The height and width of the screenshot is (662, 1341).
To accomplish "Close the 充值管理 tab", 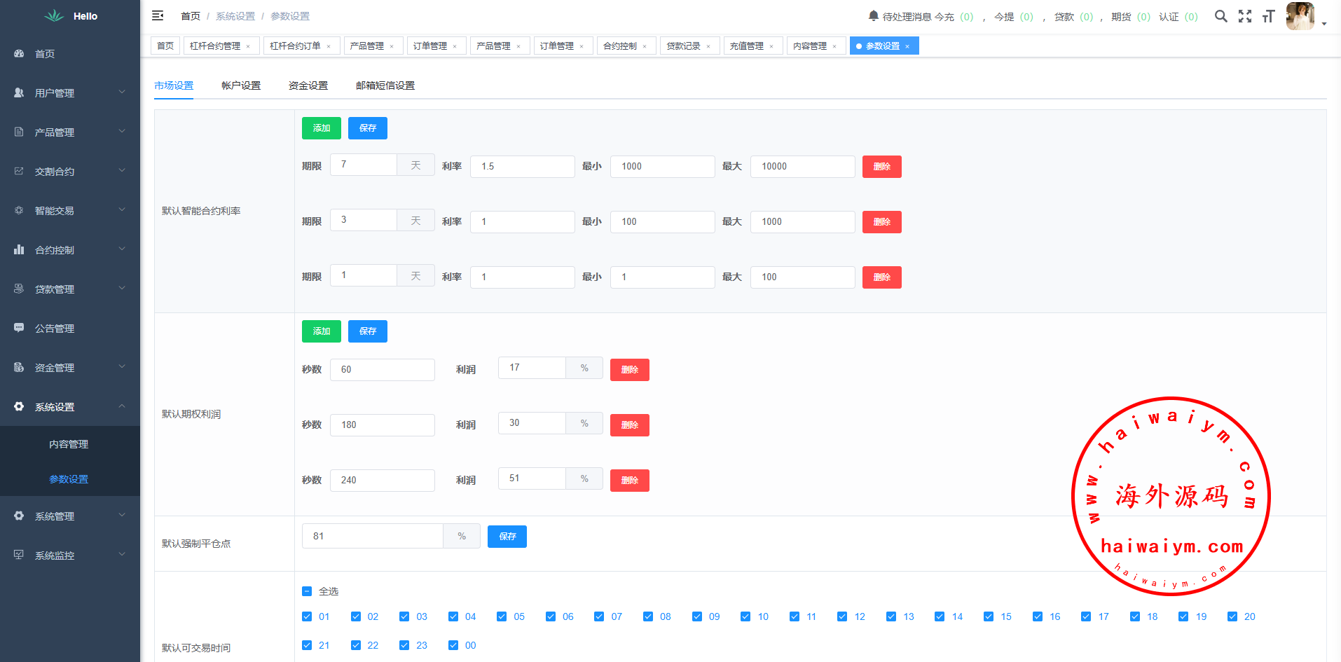I will pyautogui.click(x=771, y=46).
